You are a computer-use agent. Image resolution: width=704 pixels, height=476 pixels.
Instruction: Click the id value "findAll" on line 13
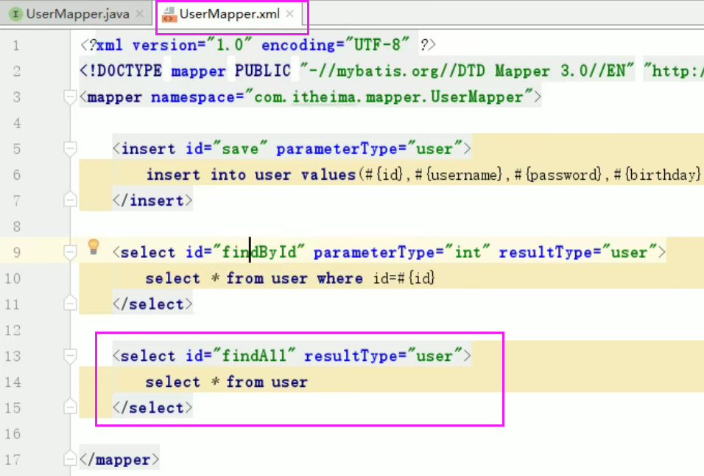(x=255, y=356)
